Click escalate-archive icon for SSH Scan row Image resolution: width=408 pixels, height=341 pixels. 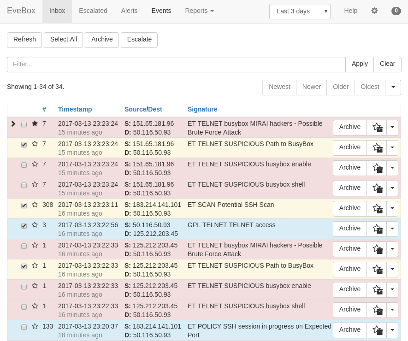pos(377,209)
